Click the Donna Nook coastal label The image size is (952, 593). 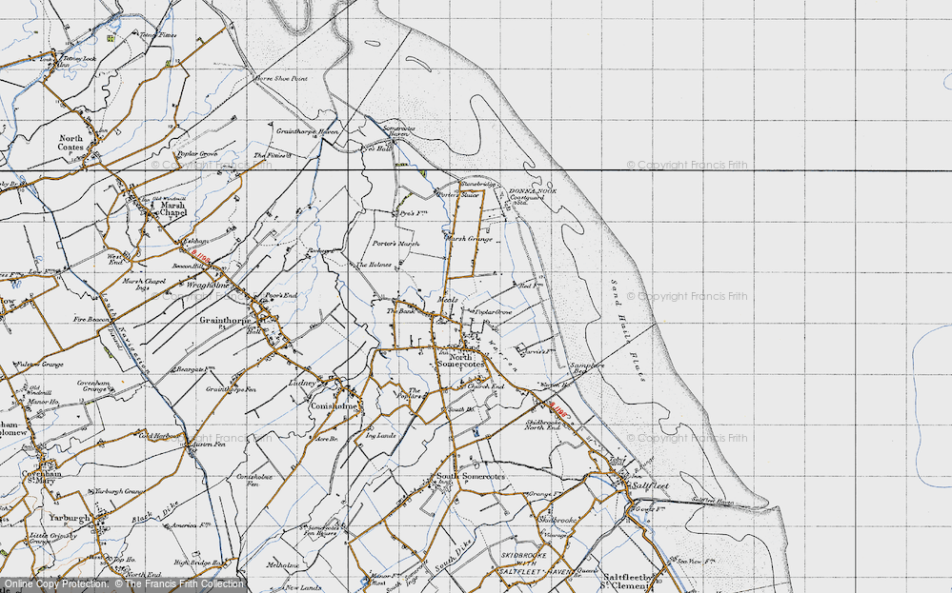pyautogui.click(x=533, y=191)
